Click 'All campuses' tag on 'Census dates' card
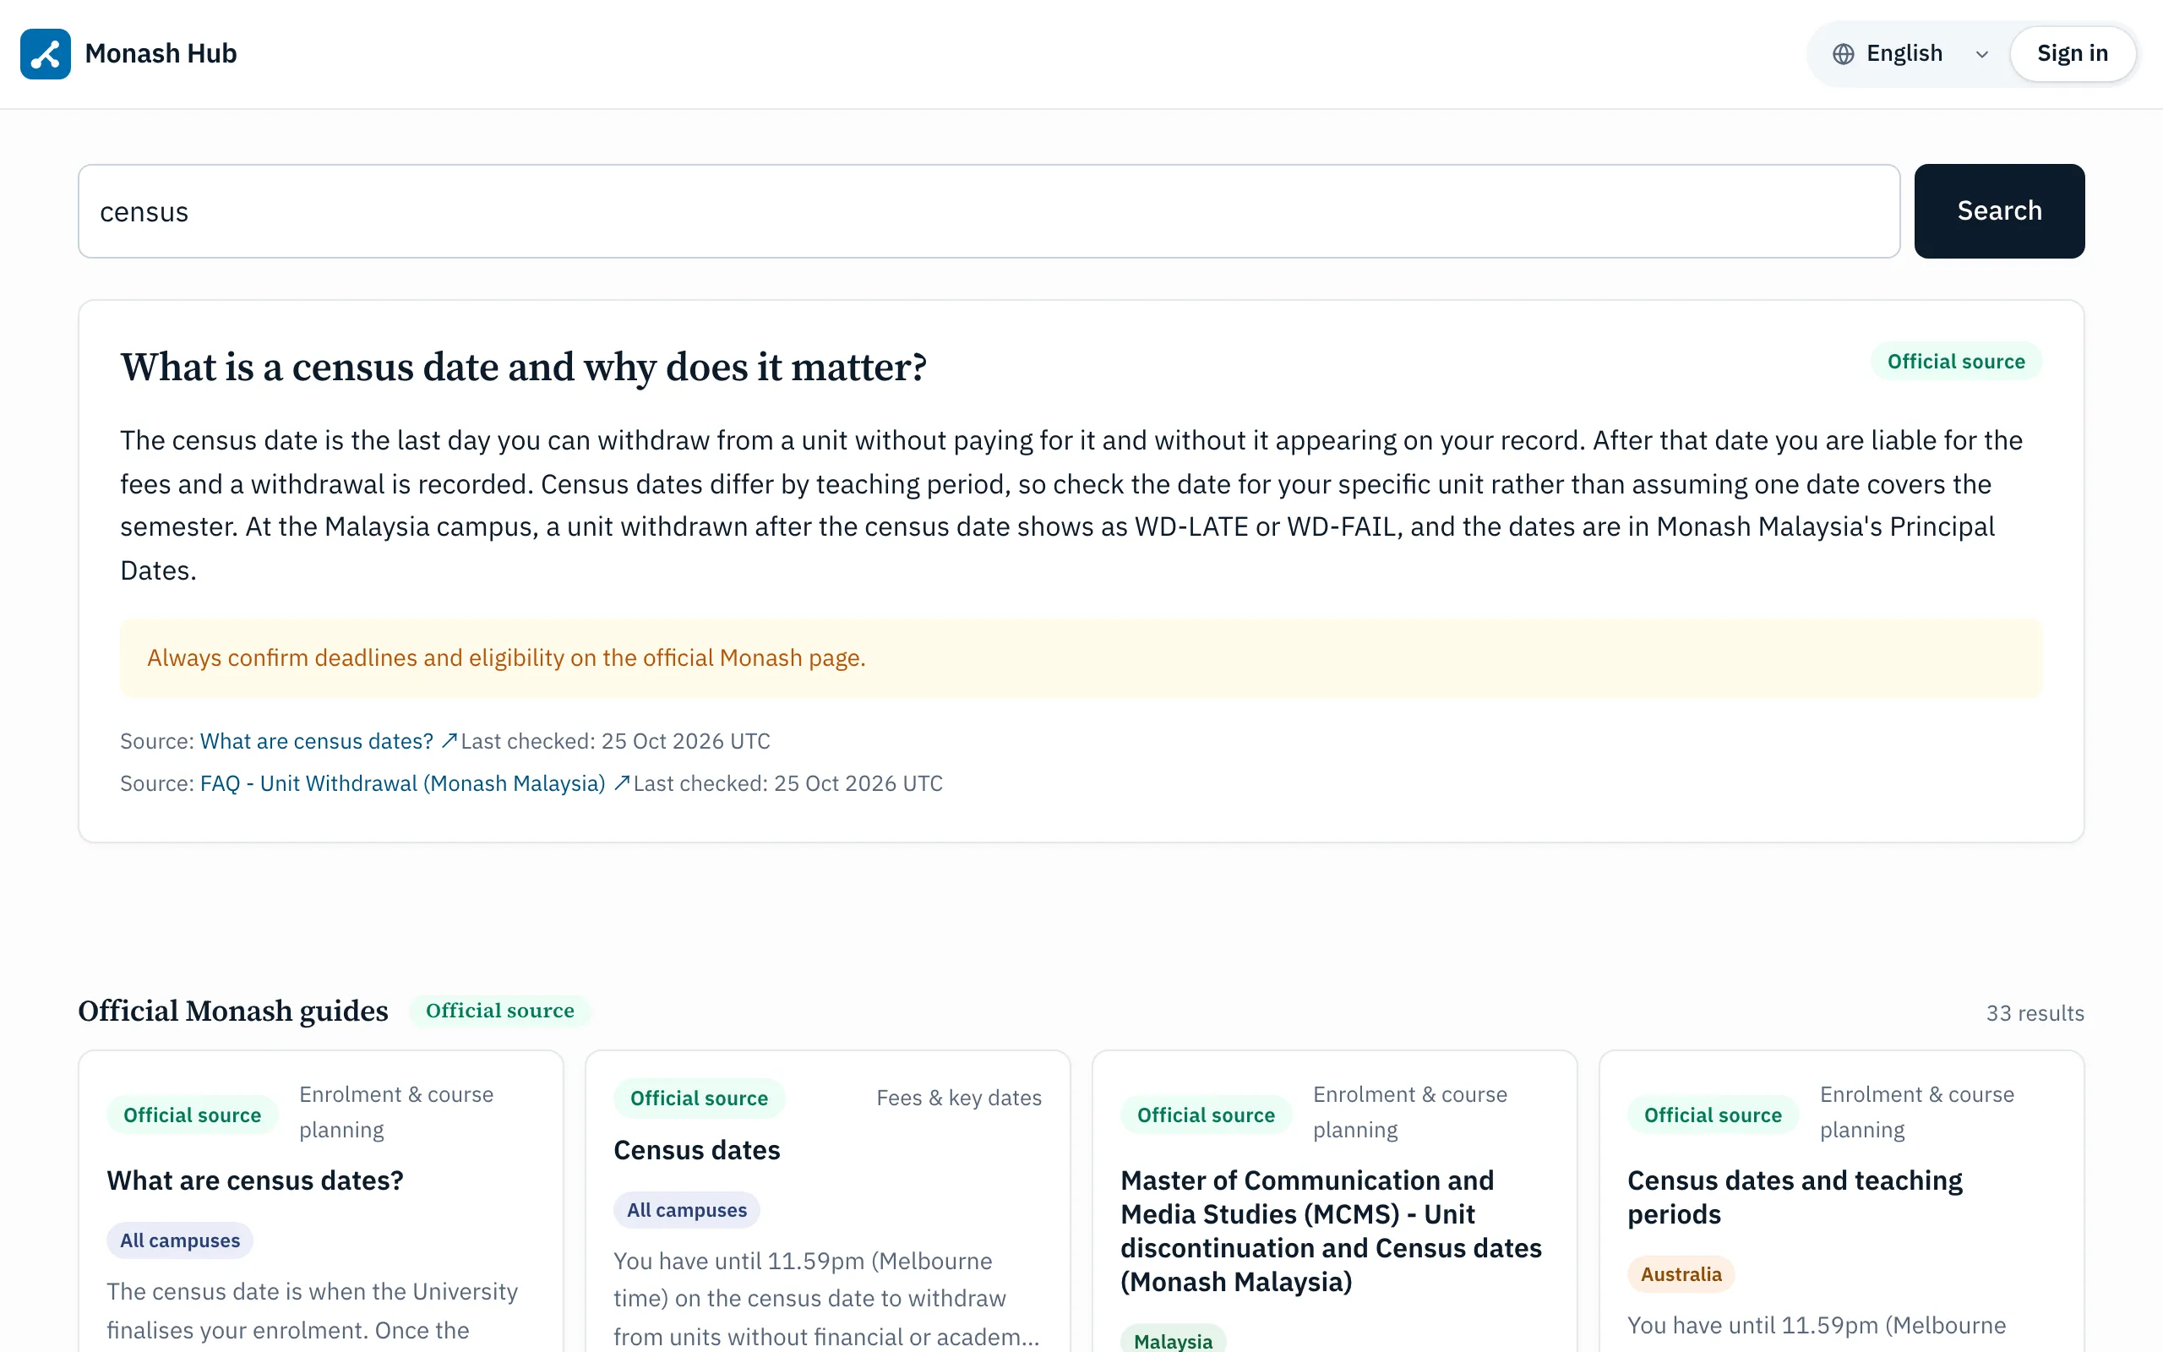The image size is (2163, 1352). point(686,1210)
